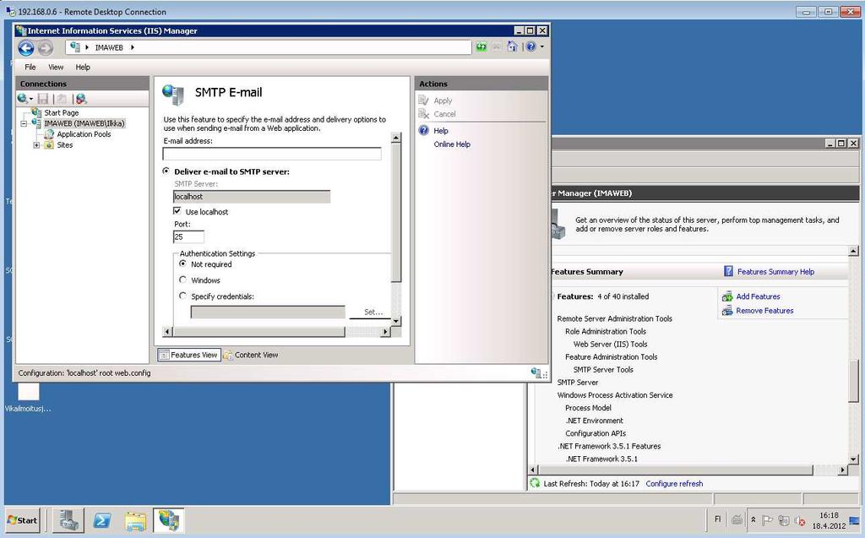865x538 pixels.
Task: Uncheck the Use localhost checkbox
Action: click(177, 211)
